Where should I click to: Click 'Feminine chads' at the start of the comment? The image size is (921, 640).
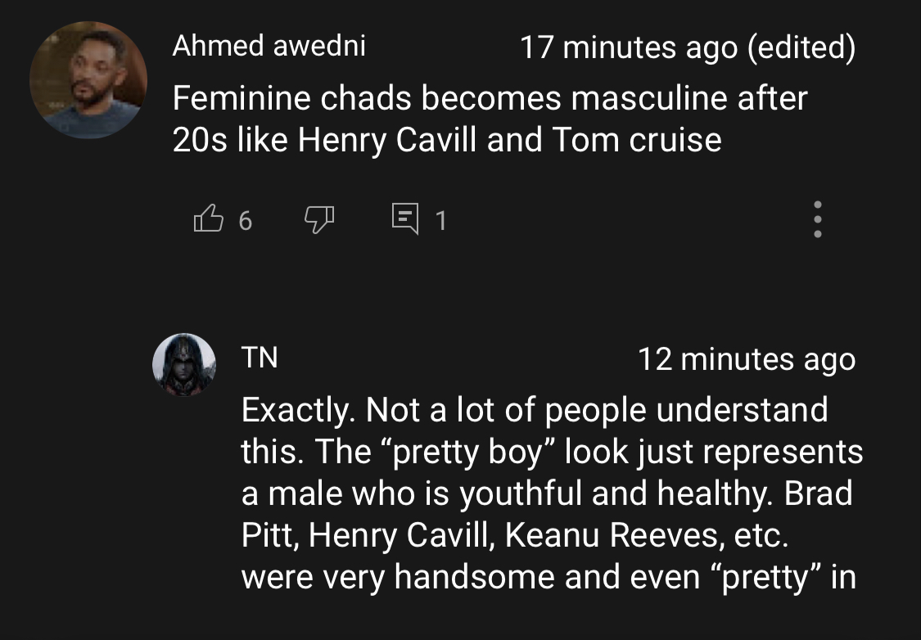pyautogui.click(x=291, y=97)
